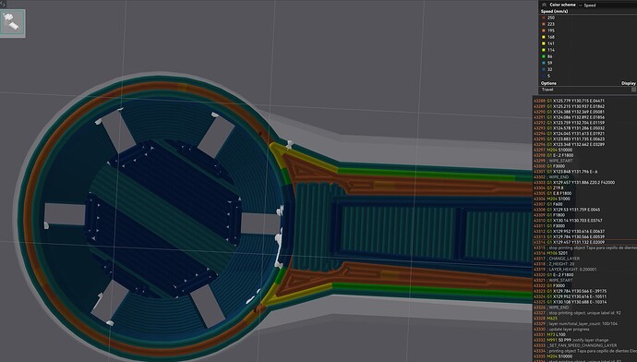Click the 32 mm/s speed swatch

[x=544, y=69]
